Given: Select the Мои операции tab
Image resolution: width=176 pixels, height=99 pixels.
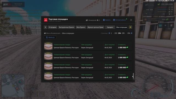Looking at the screenshot, I should [122, 27].
